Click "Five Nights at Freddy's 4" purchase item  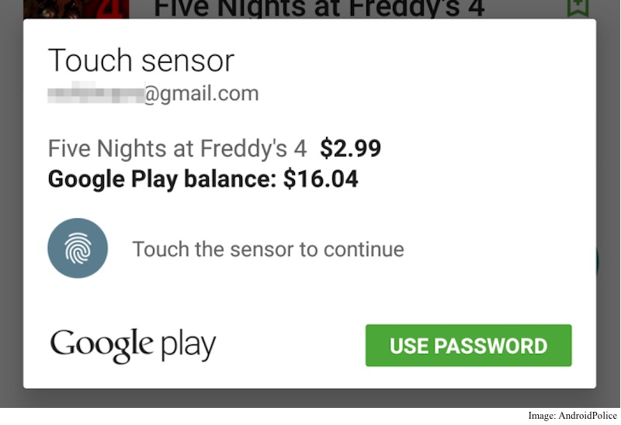click(x=177, y=147)
